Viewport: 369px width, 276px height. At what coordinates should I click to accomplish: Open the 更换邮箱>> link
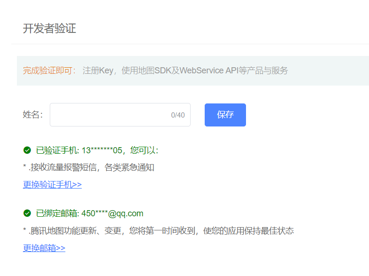[x=44, y=248]
